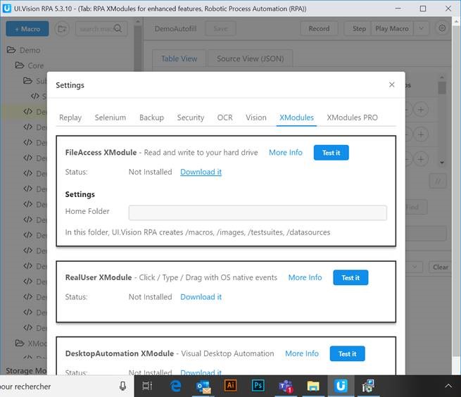This screenshot has height=397, width=461.
Task: Download the RealUser XModule
Action: 201,297
